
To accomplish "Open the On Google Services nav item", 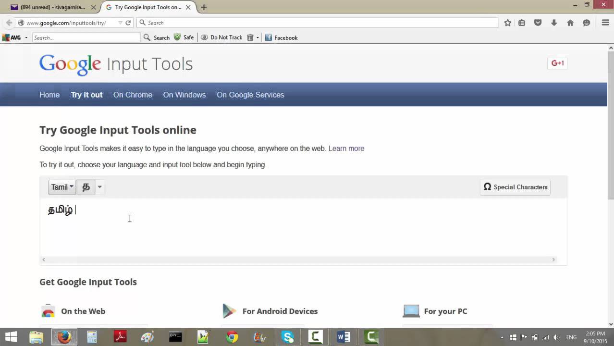I will (x=250, y=95).
